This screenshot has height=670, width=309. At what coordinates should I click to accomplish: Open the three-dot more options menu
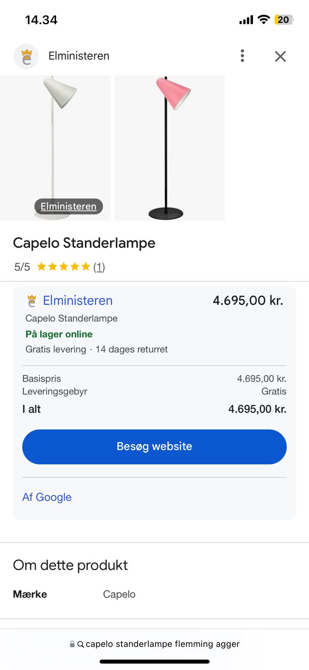pos(242,56)
